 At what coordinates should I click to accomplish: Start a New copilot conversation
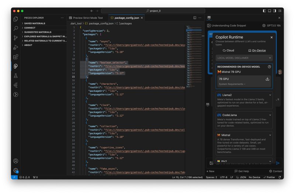[x=210, y=171]
